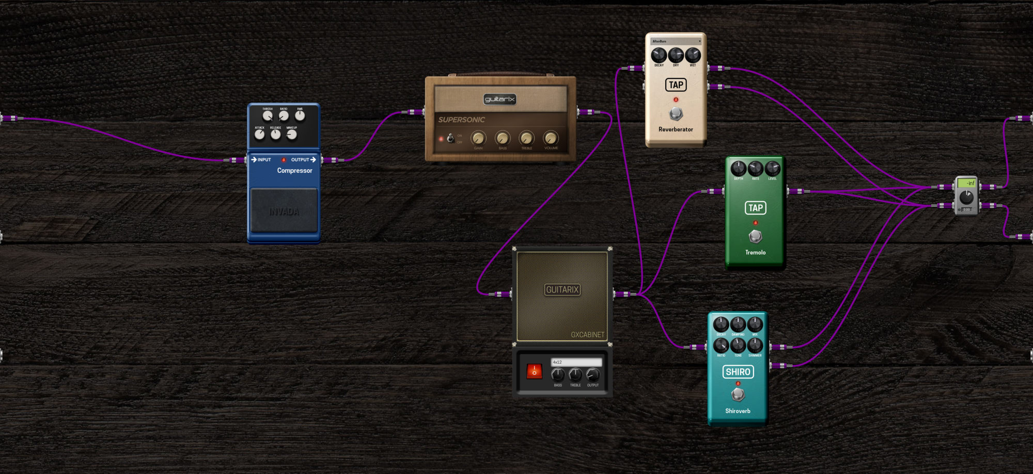The width and height of the screenshot is (1033, 474).
Task: Click the Supersonic amp input jack
Action: pos(413,112)
